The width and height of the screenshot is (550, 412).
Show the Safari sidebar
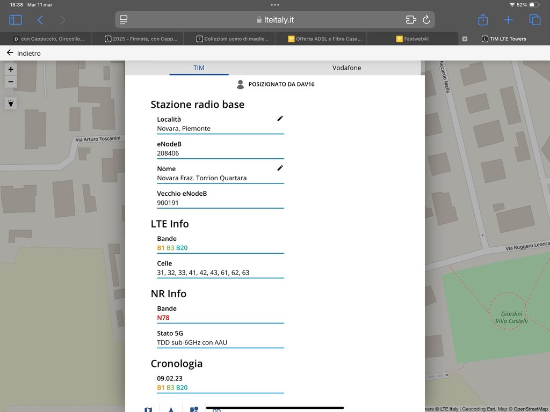point(16,20)
